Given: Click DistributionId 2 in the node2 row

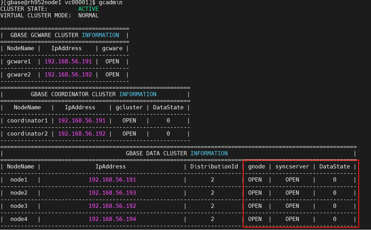Looking at the screenshot, I should point(213,193).
